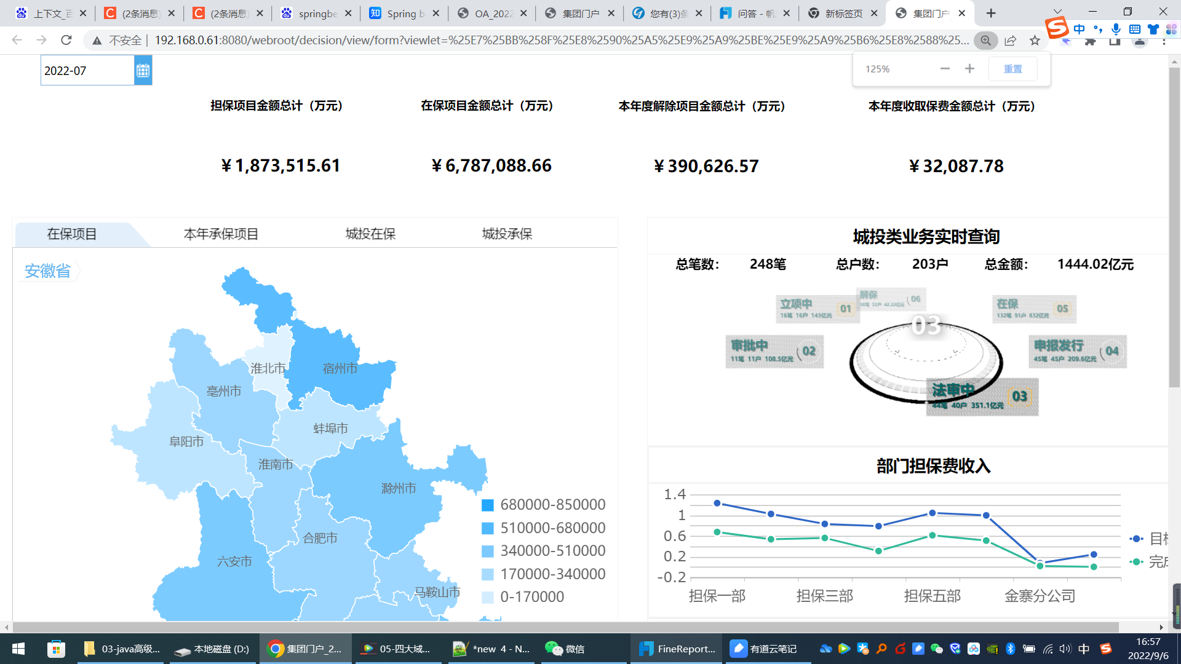Toggle the 510000-680000 legend range

point(544,528)
